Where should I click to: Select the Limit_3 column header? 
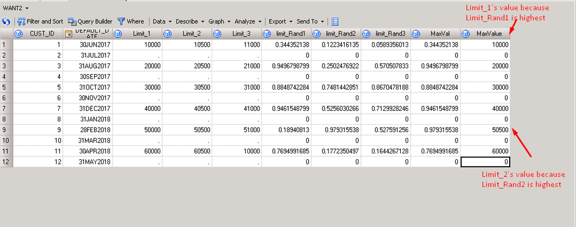pyautogui.click(x=236, y=34)
